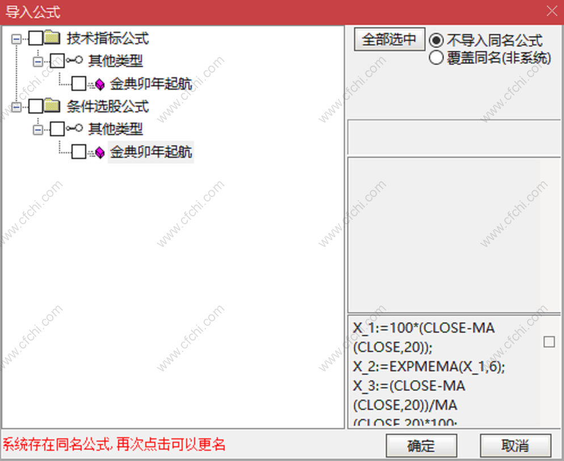564x461 pixels.
Task: Collapse 其他类型 under 条件选股公式
Action: click(38, 129)
